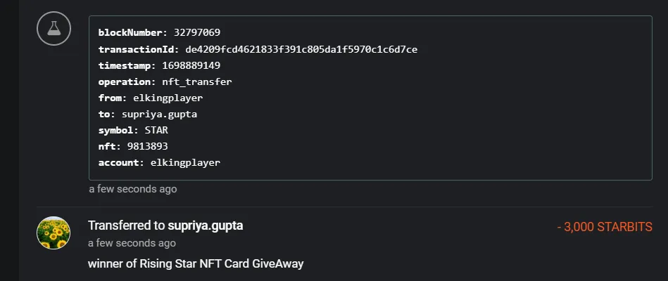
Task: Open the sunflower profile avatar
Action: (x=53, y=233)
